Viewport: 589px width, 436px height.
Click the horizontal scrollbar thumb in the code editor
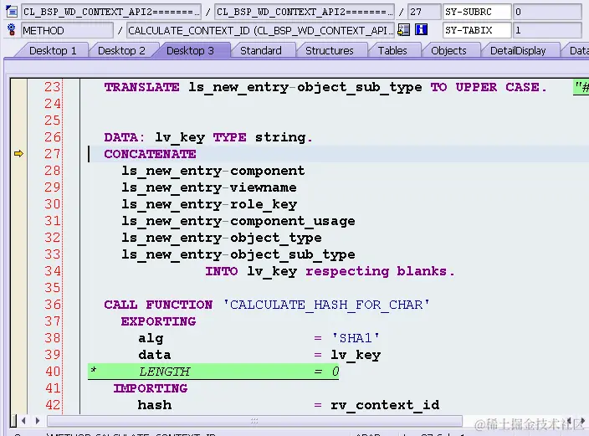click(x=254, y=421)
